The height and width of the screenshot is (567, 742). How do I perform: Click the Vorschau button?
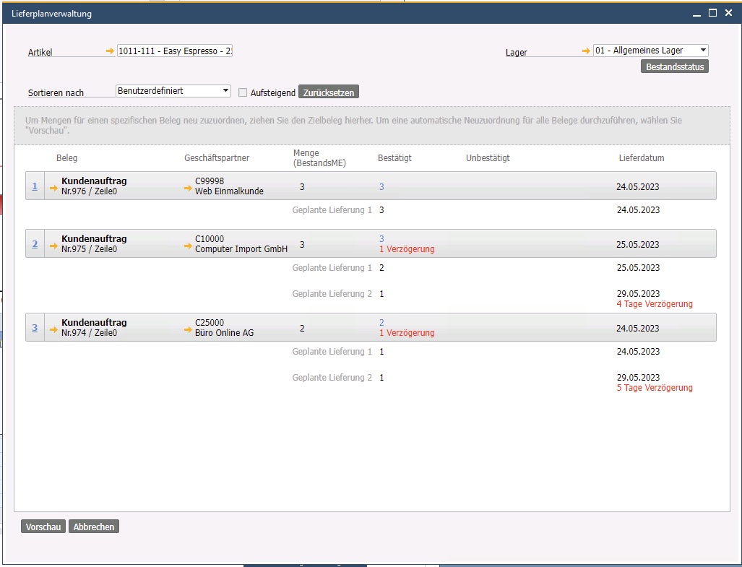tap(43, 527)
